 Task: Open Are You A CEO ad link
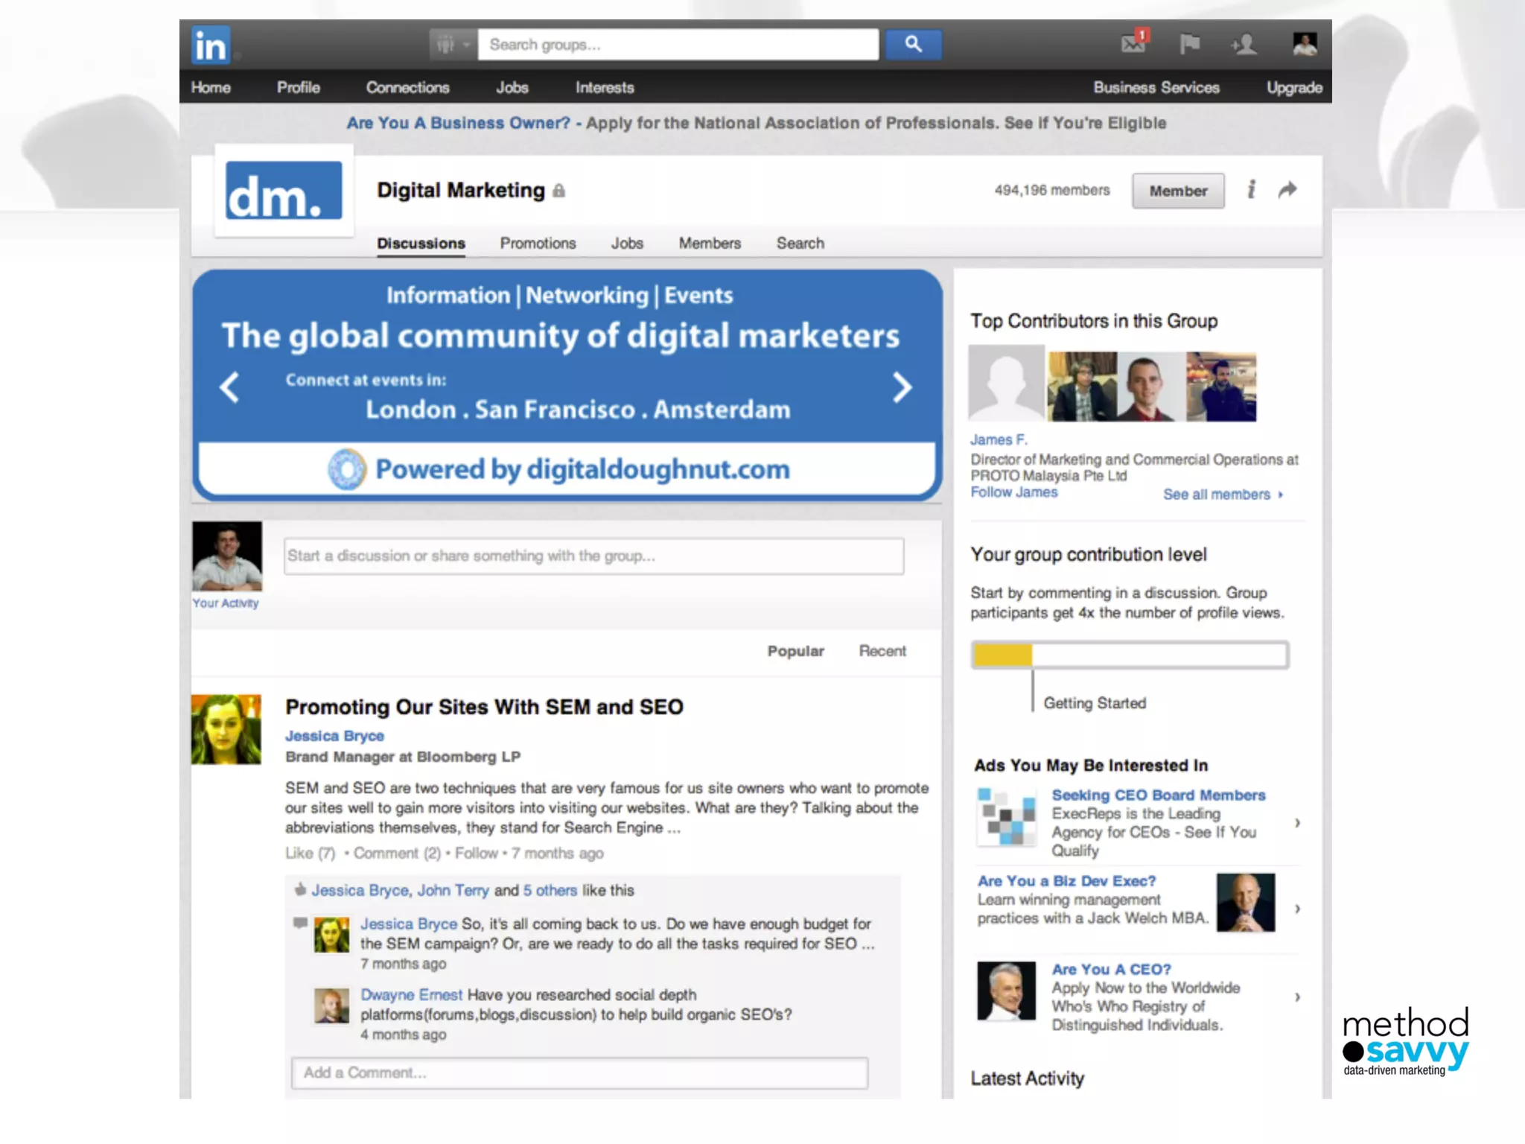[x=1111, y=969]
